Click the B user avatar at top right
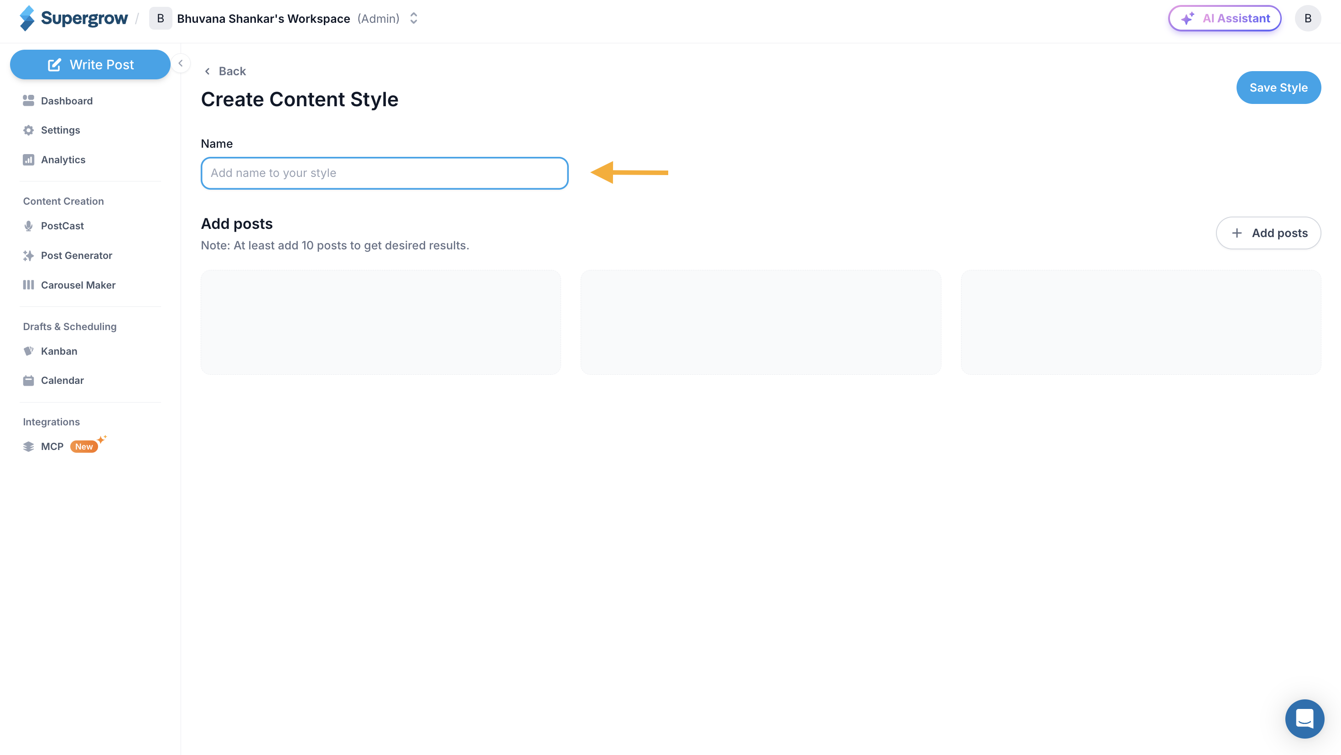Image resolution: width=1341 pixels, height=755 pixels. coord(1308,18)
